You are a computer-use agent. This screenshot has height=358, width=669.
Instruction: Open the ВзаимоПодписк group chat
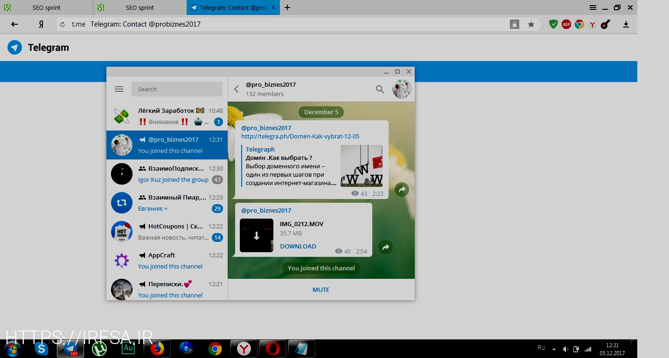pyautogui.click(x=167, y=174)
